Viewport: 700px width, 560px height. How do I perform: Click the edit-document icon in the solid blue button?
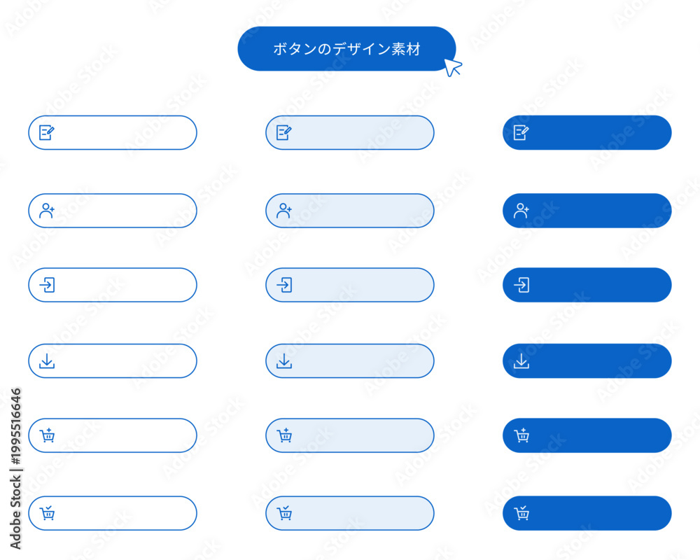click(x=521, y=132)
